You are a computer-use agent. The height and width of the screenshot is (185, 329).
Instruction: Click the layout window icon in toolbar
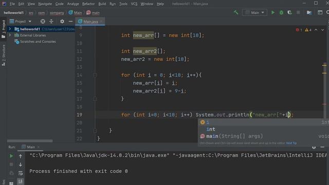click(x=320, y=12)
